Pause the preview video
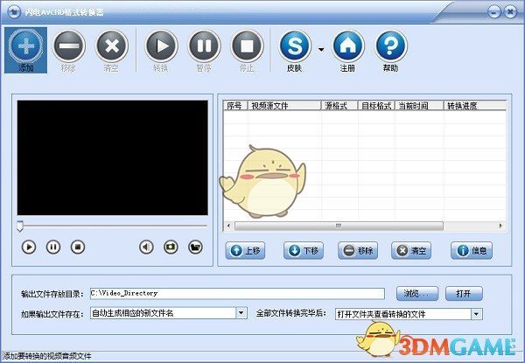This screenshot has height=363, width=525. [x=53, y=248]
